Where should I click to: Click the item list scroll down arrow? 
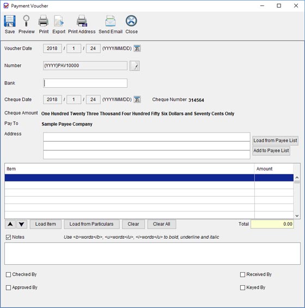click(x=297, y=216)
